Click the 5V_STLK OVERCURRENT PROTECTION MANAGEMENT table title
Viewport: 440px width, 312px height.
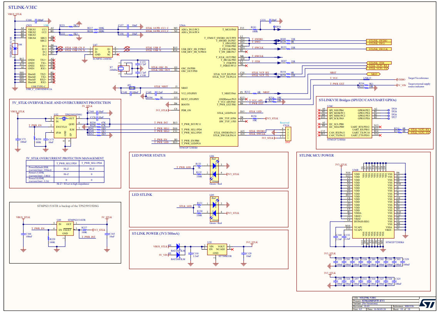click(65, 159)
